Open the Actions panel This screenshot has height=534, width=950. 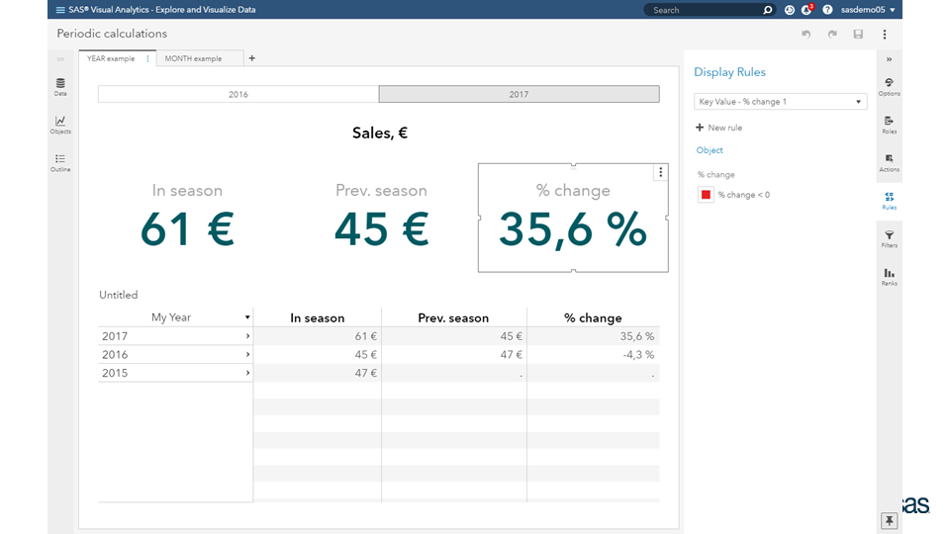[889, 162]
